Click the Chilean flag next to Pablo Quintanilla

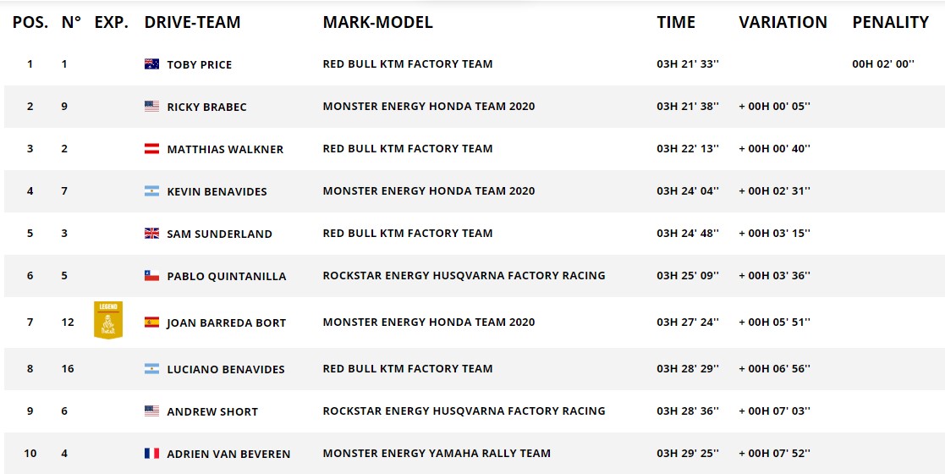(x=152, y=276)
